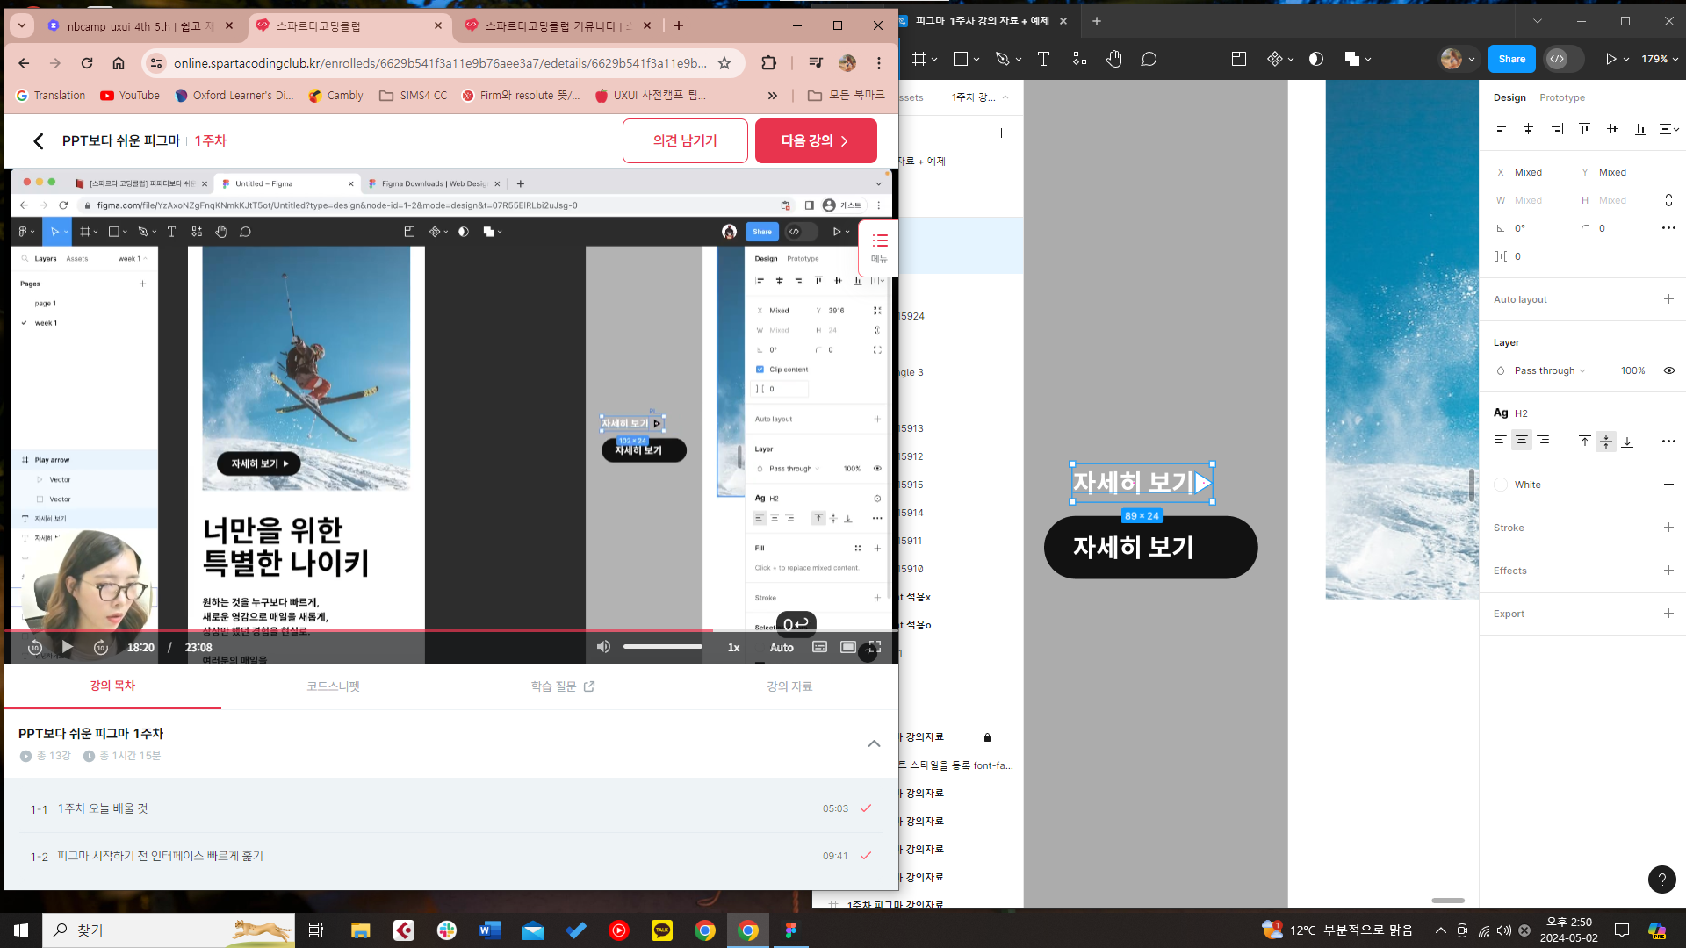The width and height of the screenshot is (1686, 948).
Task: Add Auto layout with the plus icon
Action: click(1668, 299)
